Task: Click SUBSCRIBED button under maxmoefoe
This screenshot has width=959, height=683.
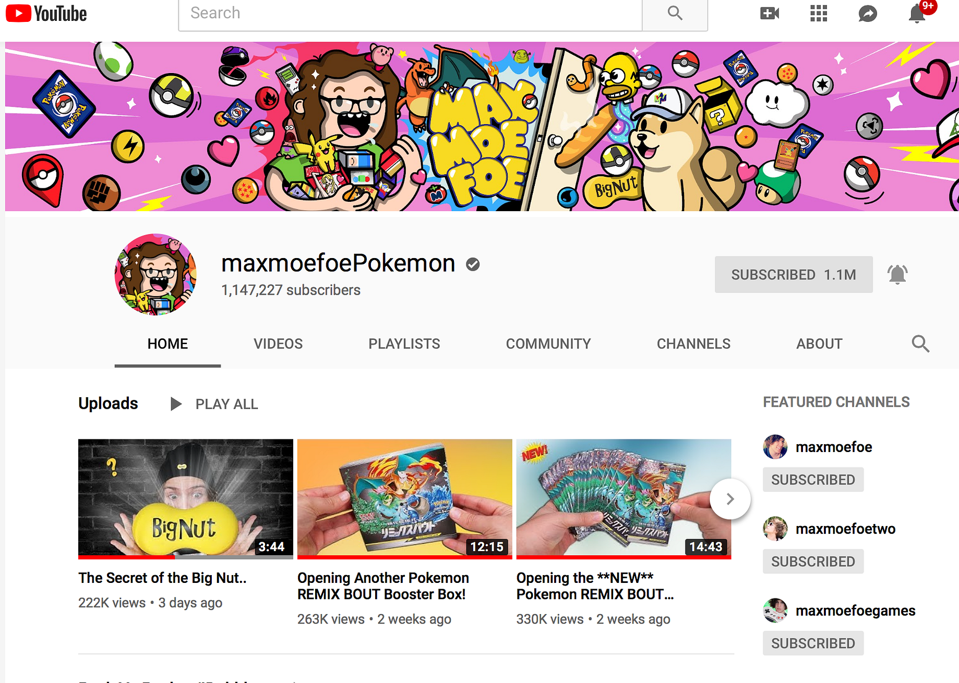Action: click(x=813, y=480)
